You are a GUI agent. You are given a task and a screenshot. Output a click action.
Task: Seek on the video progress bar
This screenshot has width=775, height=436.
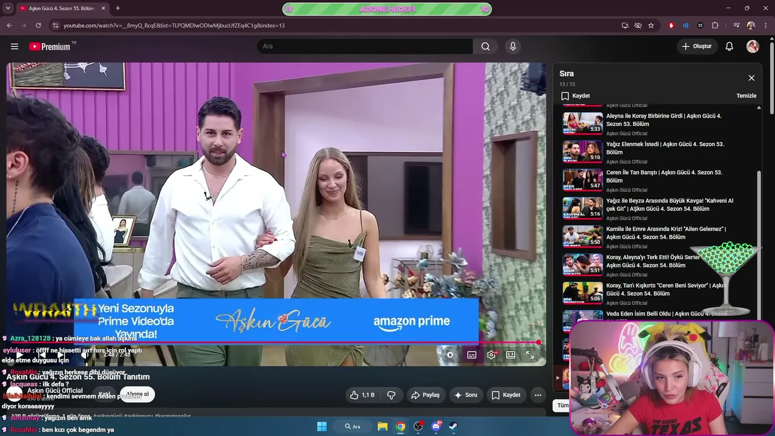[x=276, y=343]
